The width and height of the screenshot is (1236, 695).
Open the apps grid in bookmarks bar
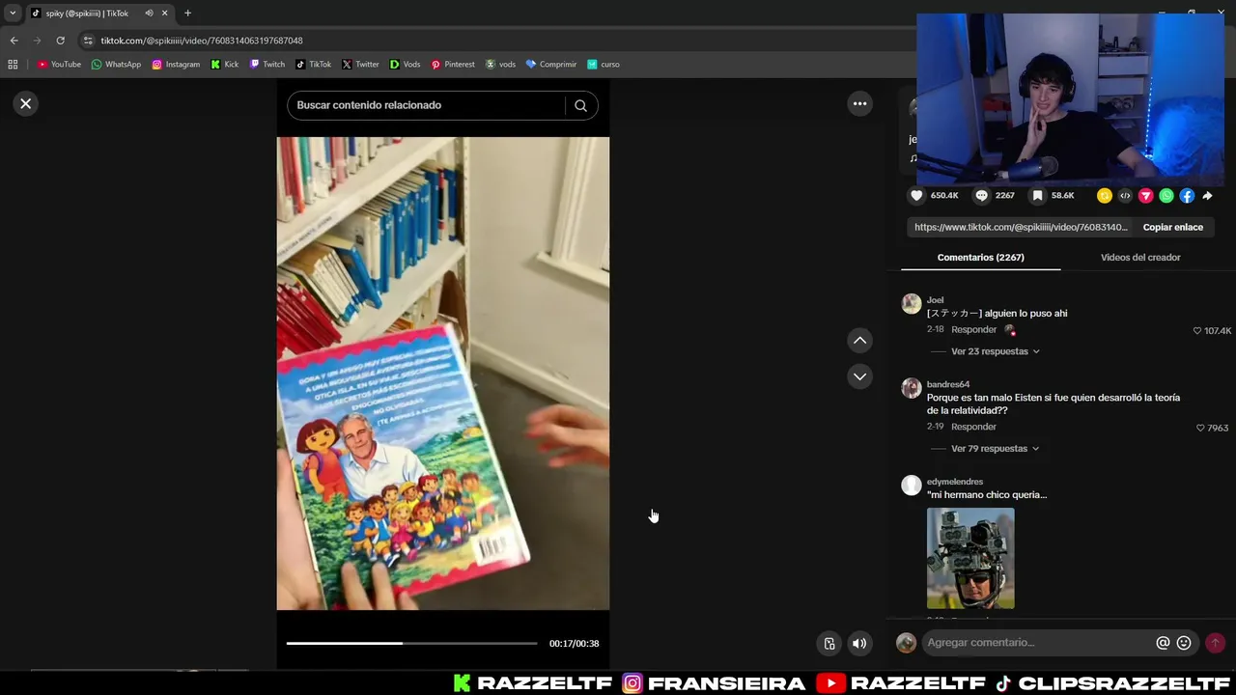(13, 65)
